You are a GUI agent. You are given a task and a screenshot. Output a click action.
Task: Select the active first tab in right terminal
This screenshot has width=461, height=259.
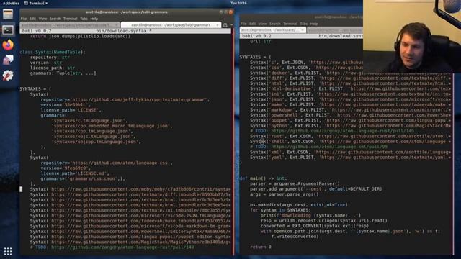coord(273,30)
